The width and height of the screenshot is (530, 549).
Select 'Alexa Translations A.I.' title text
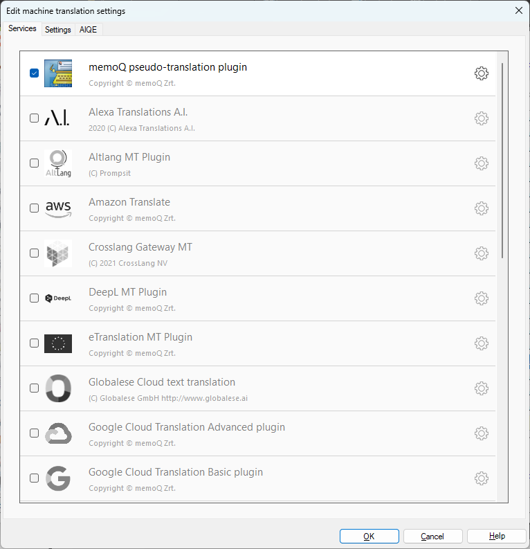click(138, 112)
